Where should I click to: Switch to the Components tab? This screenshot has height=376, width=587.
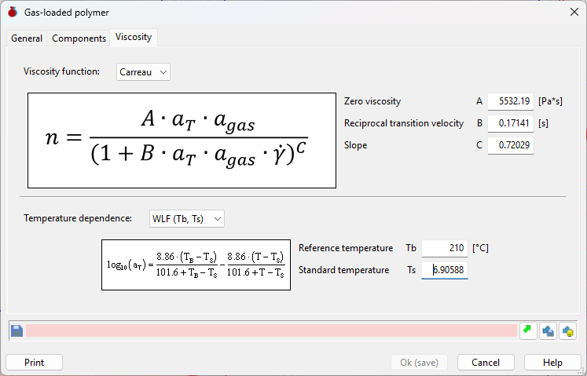79,38
